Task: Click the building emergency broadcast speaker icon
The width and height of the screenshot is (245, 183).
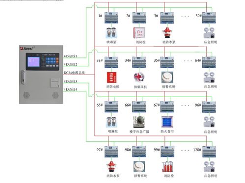Action: [x=139, y=122]
